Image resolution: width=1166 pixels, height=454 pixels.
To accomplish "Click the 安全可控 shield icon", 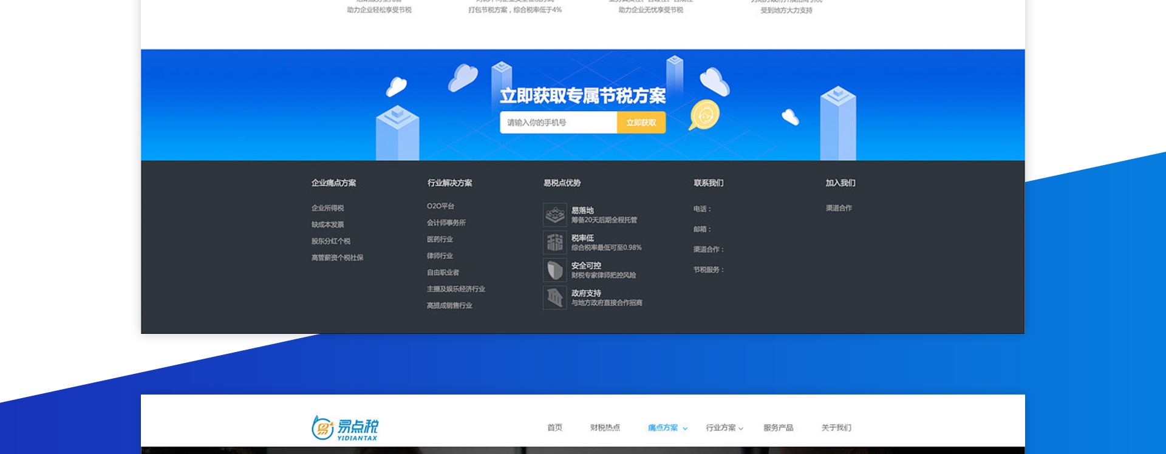I will pyautogui.click(x=554, y=270).
